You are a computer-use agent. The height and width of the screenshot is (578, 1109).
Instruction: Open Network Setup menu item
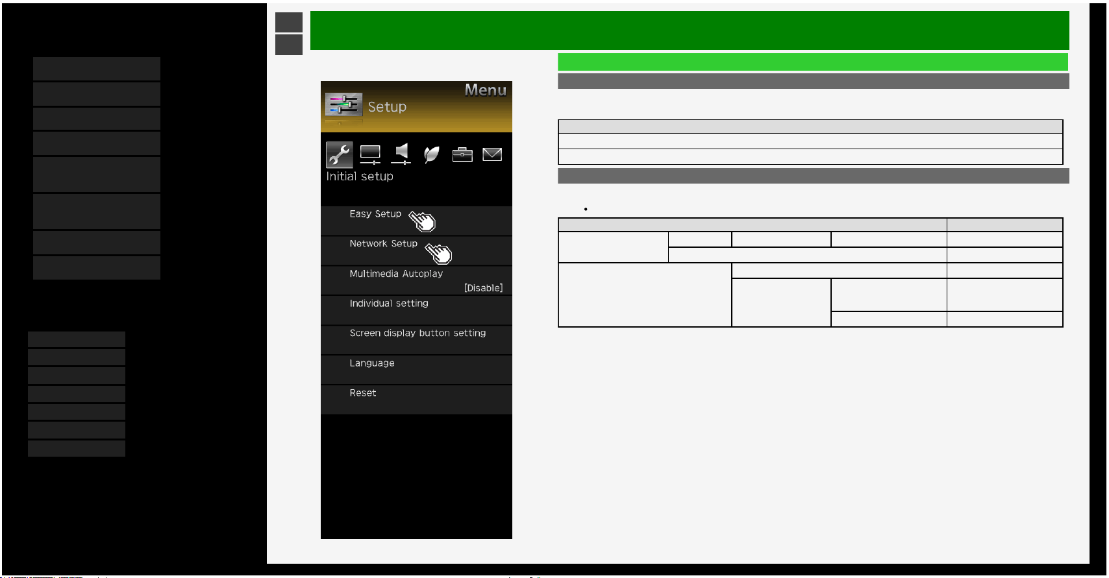(x=416, y=251)
